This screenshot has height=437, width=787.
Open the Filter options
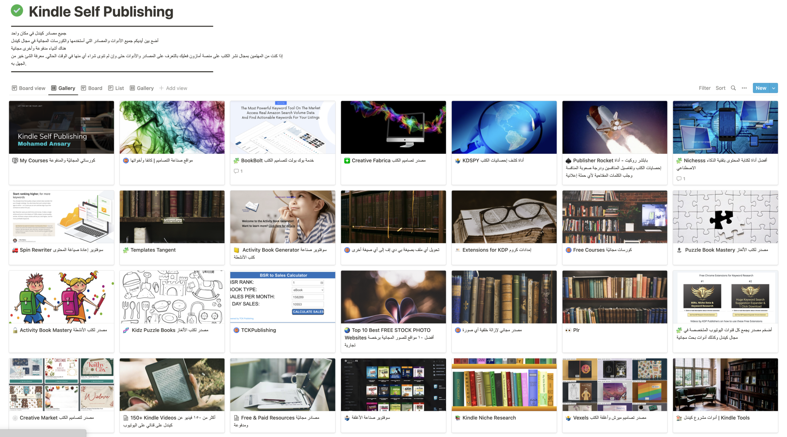(x=705, y=88)
